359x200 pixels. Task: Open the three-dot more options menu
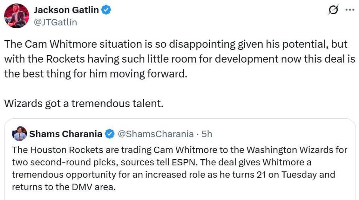point(350,10)
